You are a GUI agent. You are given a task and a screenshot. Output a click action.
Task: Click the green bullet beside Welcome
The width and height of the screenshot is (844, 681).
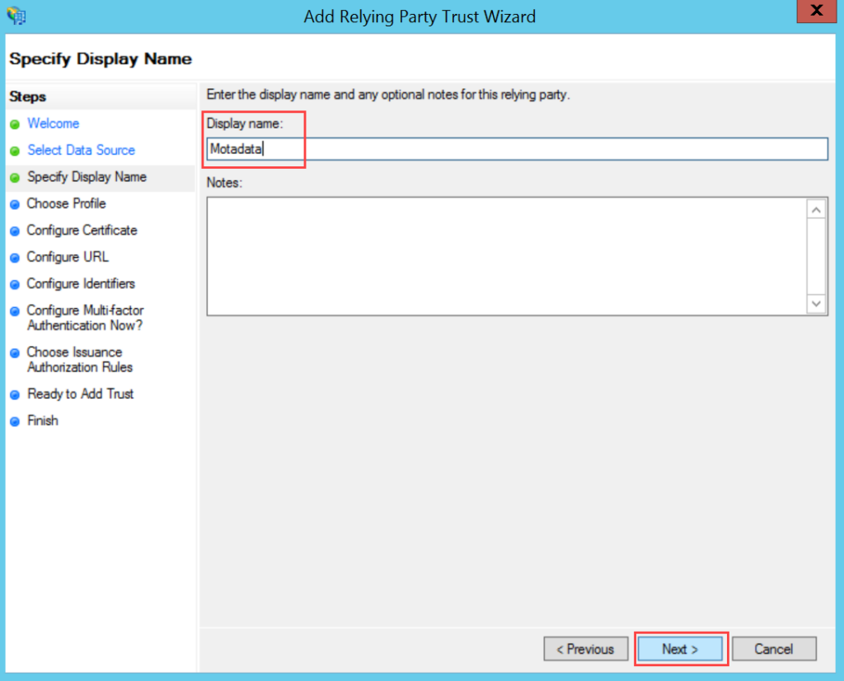[14, 124]
